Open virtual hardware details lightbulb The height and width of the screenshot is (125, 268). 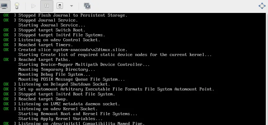click(17, 6)
